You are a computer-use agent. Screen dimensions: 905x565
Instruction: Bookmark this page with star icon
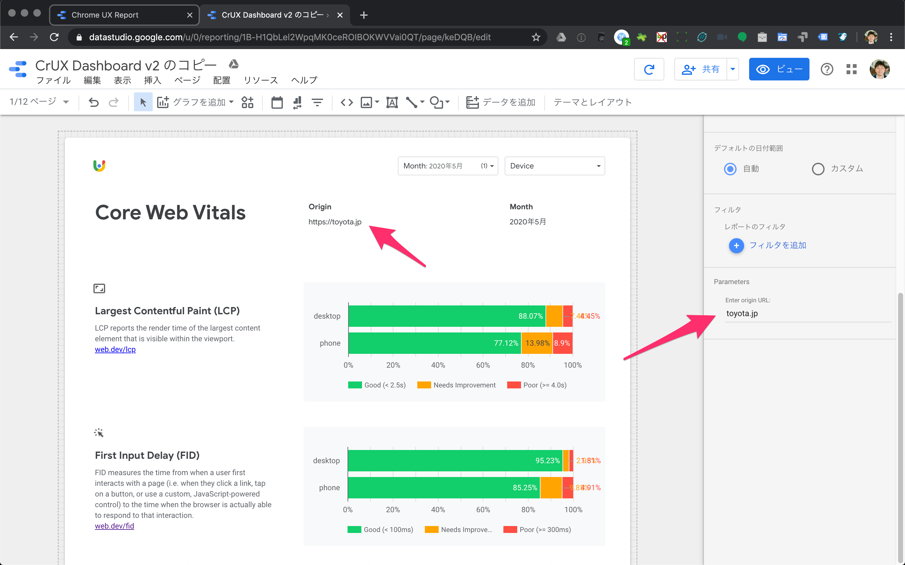click(536, 37)
